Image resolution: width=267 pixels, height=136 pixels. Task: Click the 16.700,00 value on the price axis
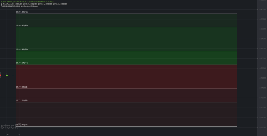[262, 108]
